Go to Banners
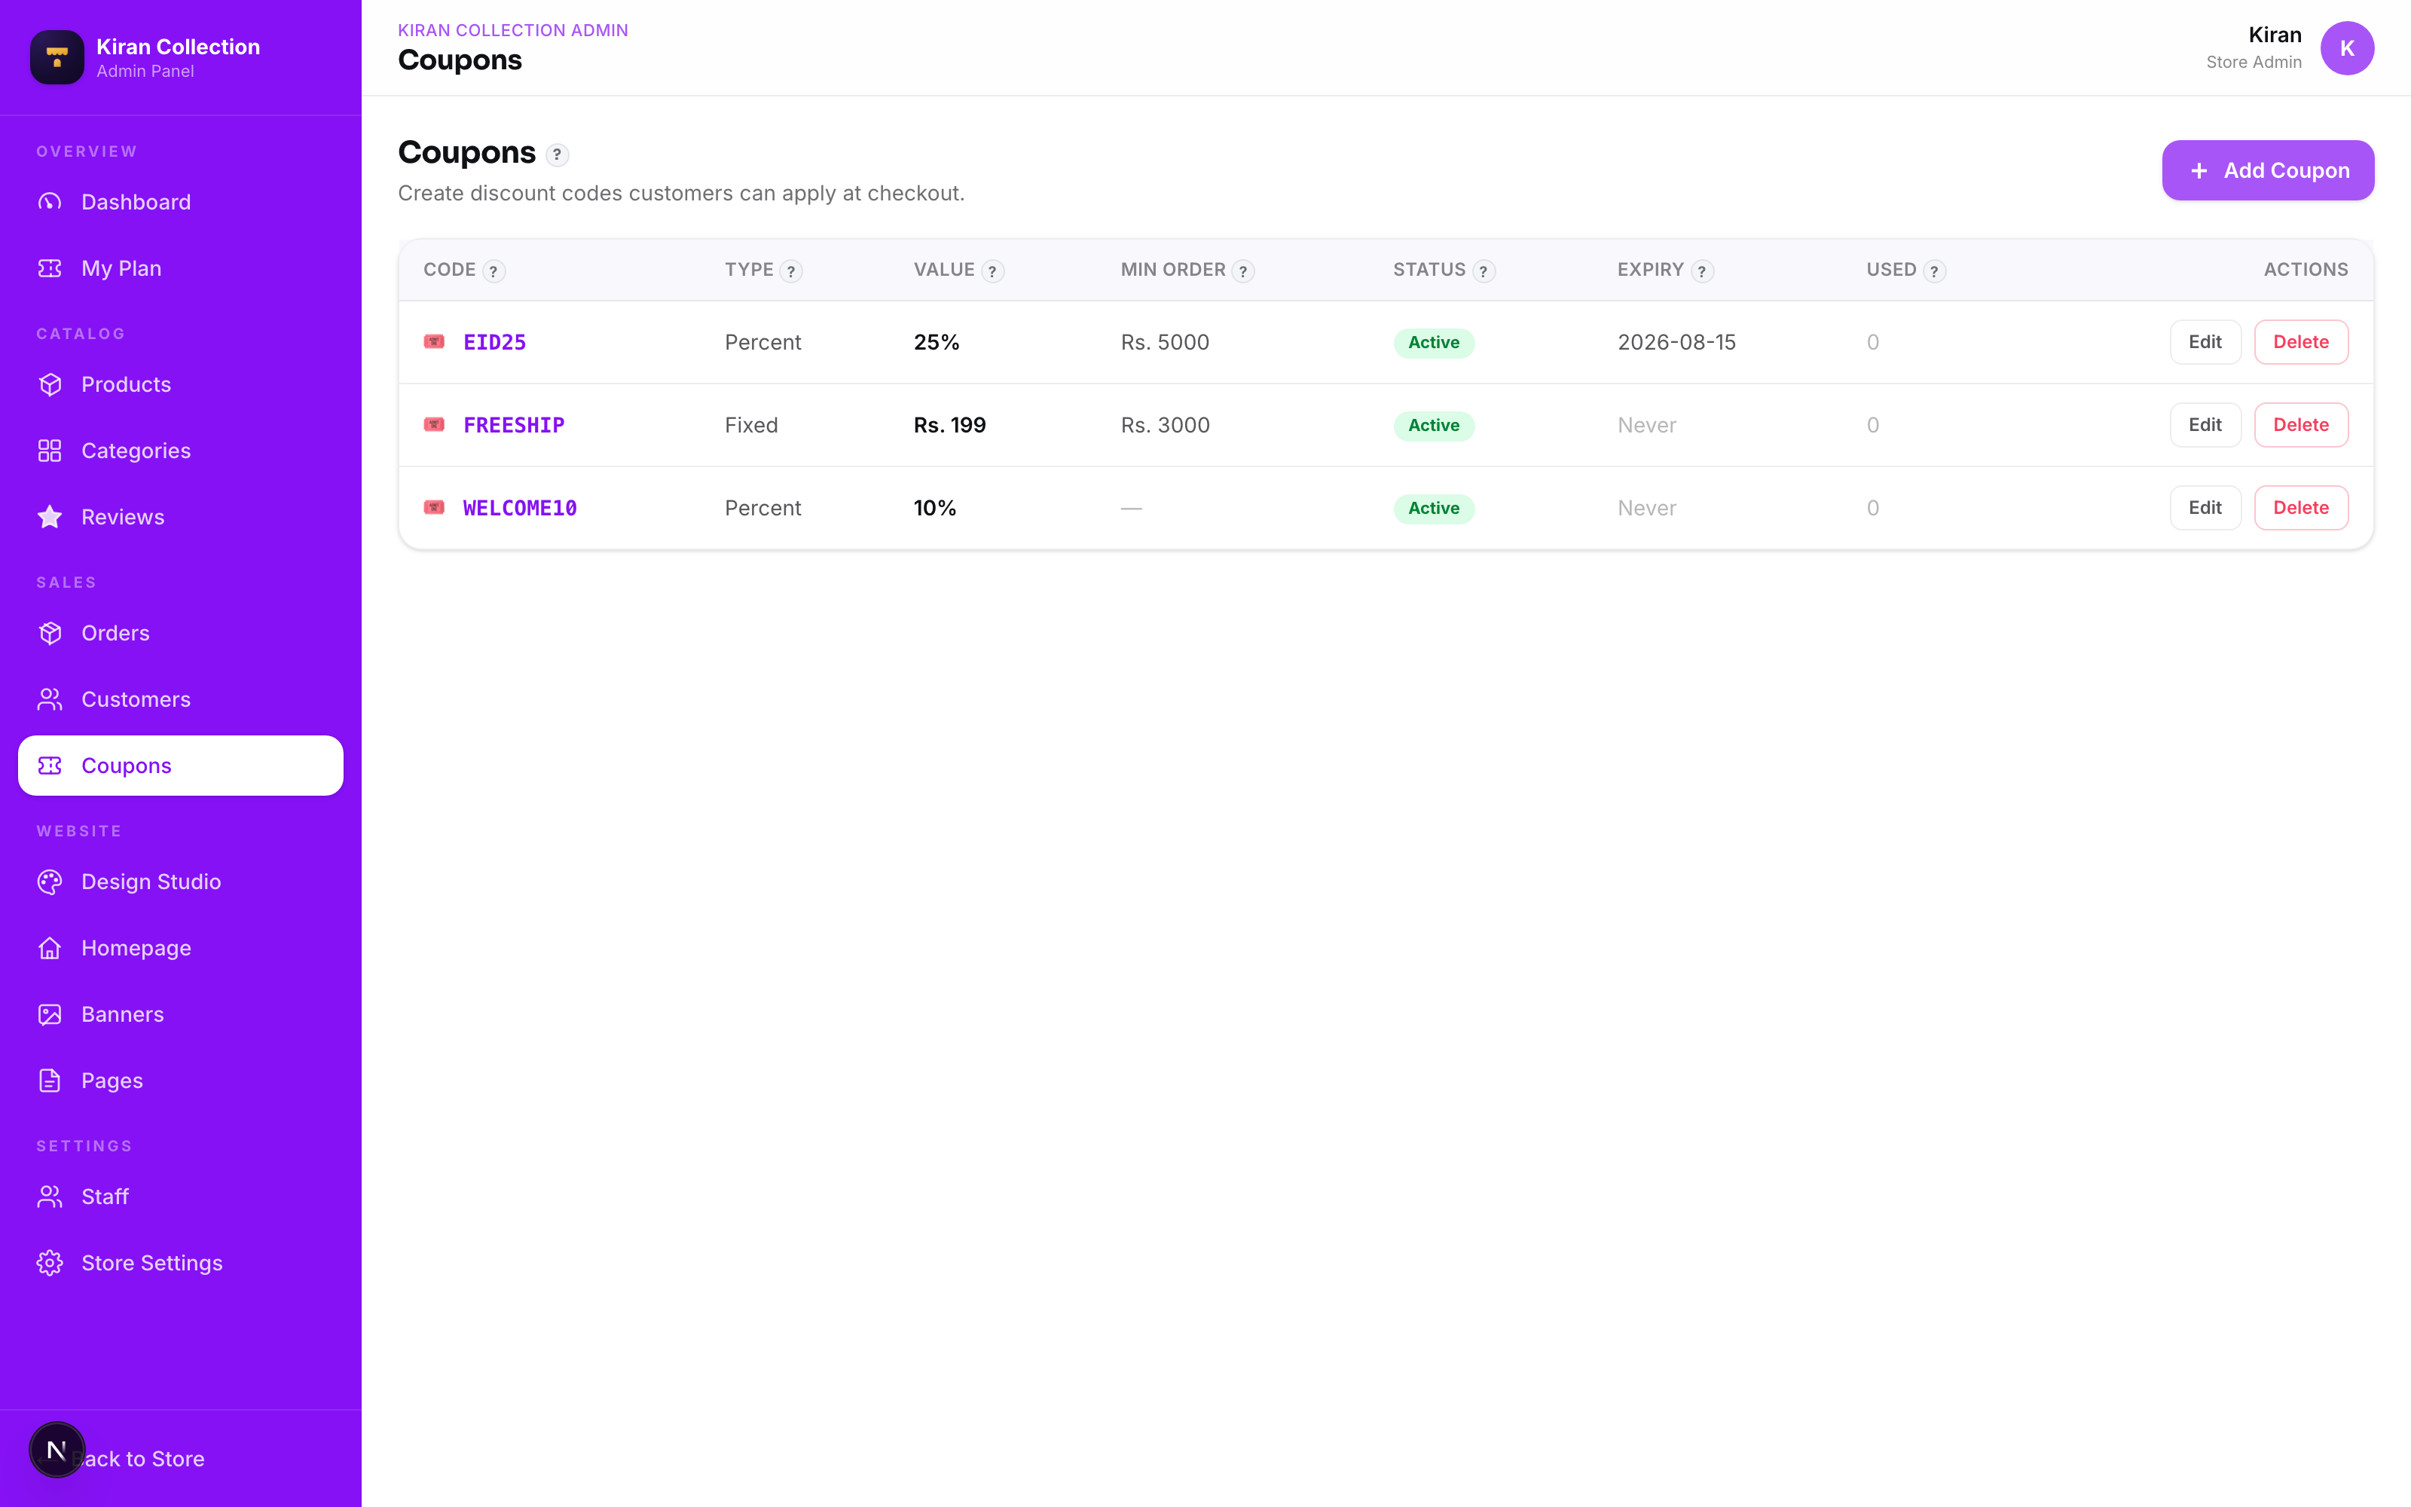The width and height of the screenshot is (2411, 1507). point(180,1015)
